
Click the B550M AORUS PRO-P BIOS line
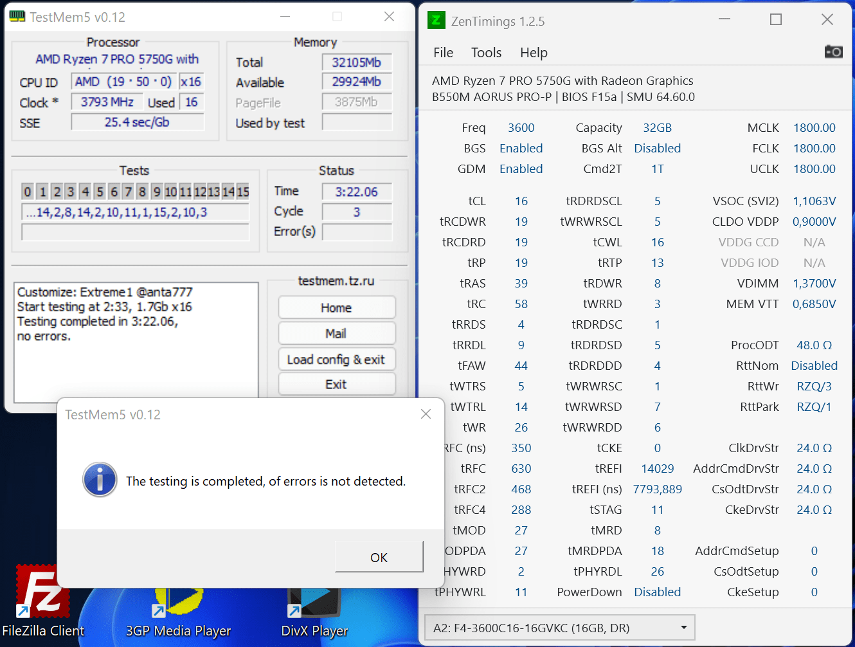coord(563,97)
